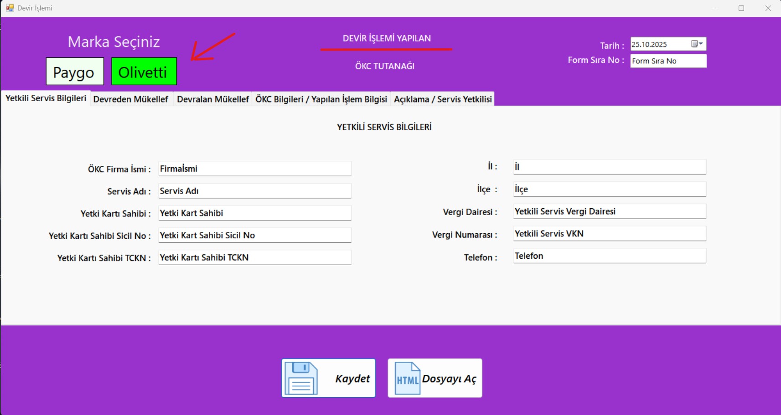Open the Devralan Mükellef tab
Image resolution: width=781 pixels, height=415 pixels.
pyautogui.click(x=212, y=99)
